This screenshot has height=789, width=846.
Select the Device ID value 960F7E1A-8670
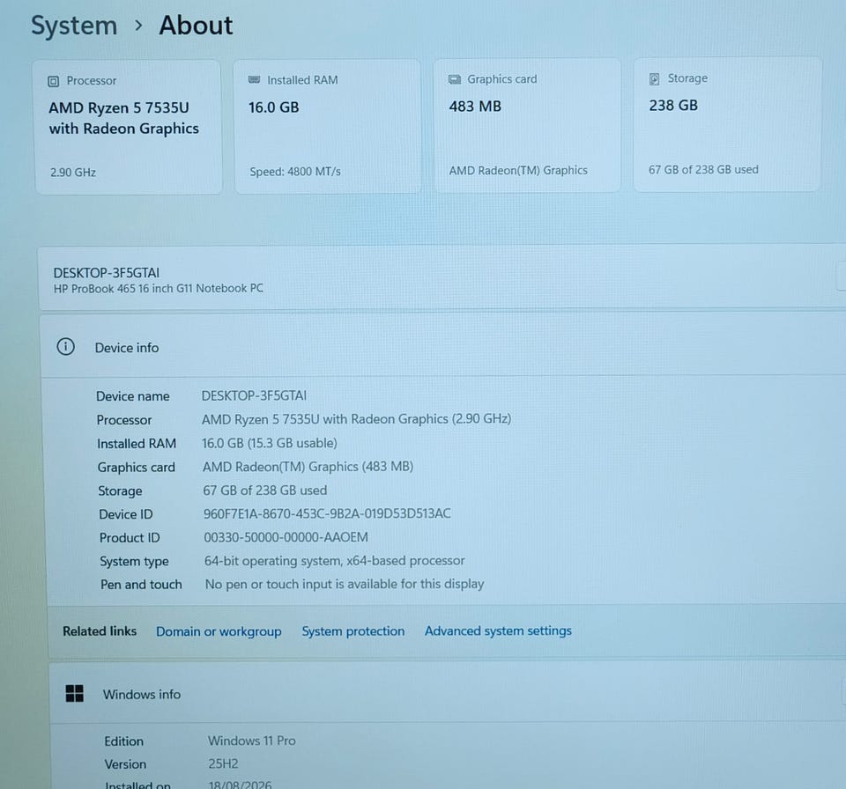pyautogui.click(x=327, y=513)
